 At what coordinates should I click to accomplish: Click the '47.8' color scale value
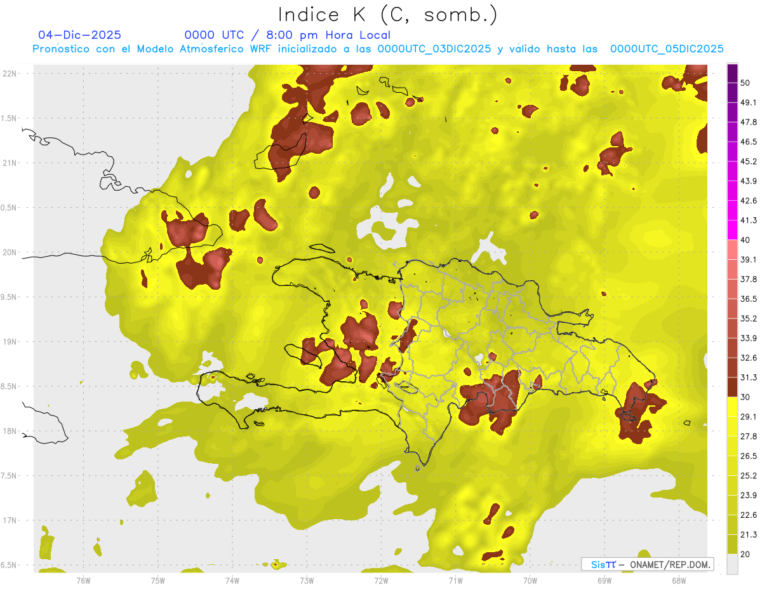click(x=749, y=122)
